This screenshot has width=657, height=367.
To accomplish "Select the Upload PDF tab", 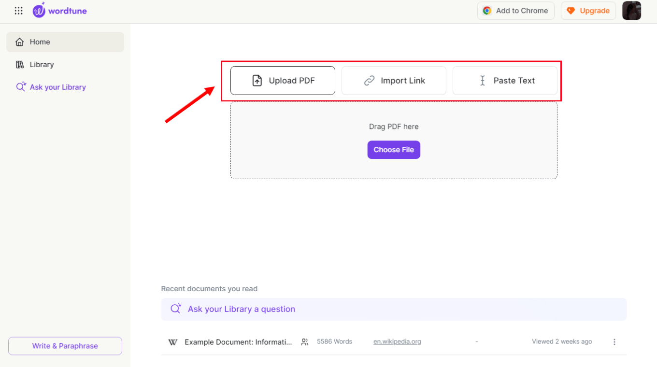I will (x=283, y=81).
